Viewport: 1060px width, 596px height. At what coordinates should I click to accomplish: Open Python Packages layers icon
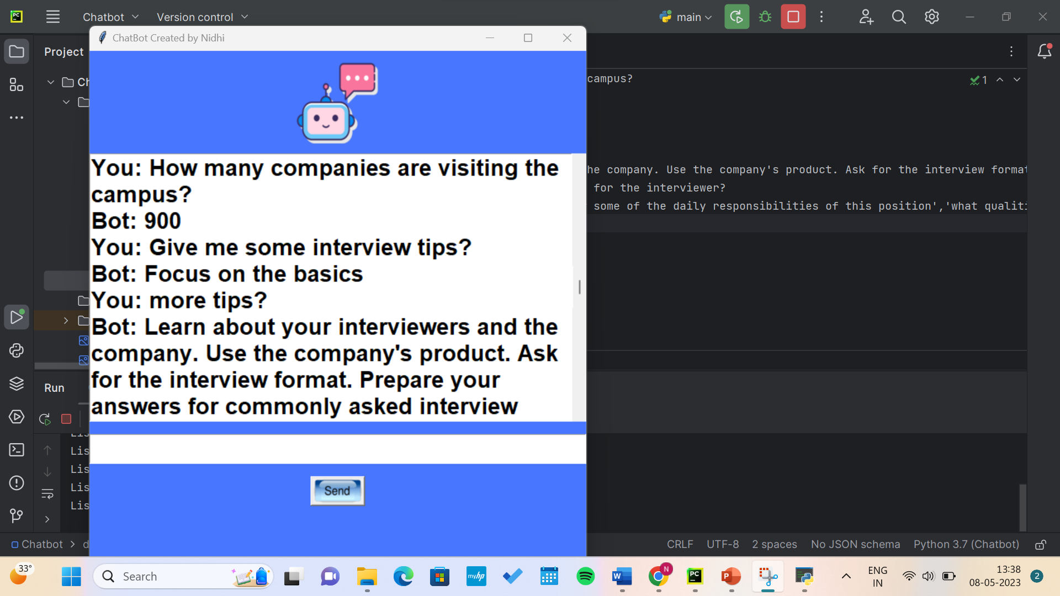coord(17,384)
